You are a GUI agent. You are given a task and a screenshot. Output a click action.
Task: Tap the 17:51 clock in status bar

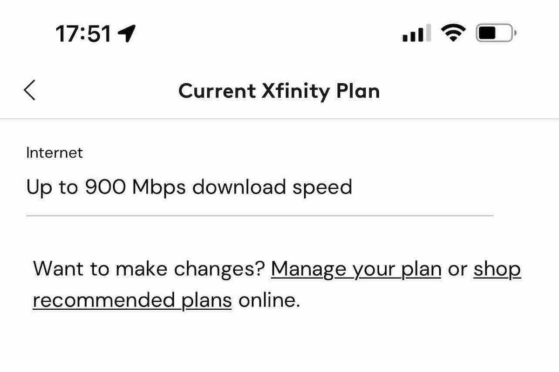(83, 34)
